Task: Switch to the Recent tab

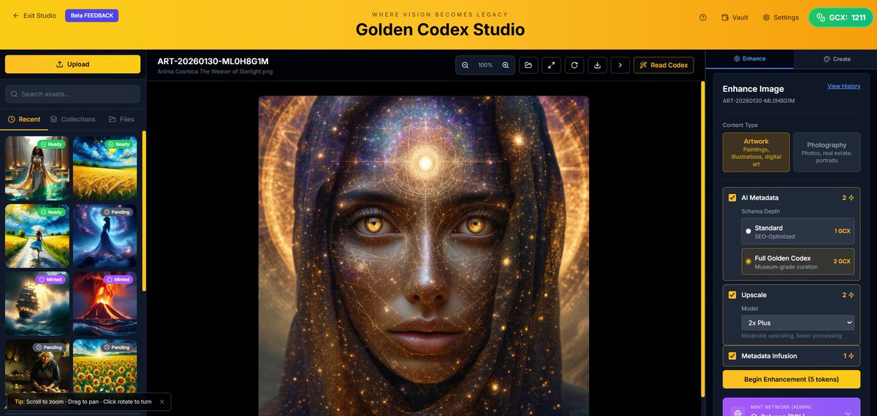Action: [x=24, y=119]
